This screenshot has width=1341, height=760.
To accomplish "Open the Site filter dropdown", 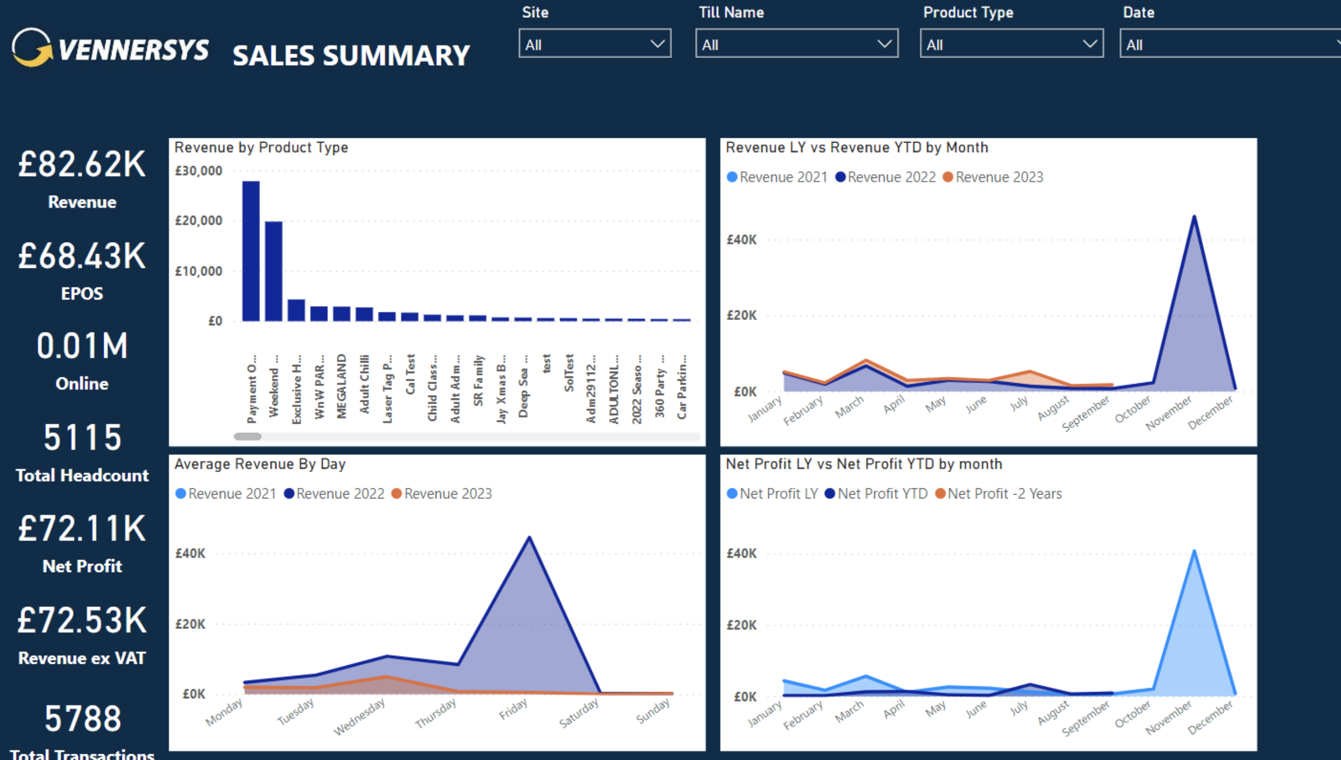I will tap(594, 44).
